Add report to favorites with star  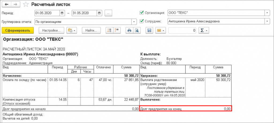pos(26,5)
